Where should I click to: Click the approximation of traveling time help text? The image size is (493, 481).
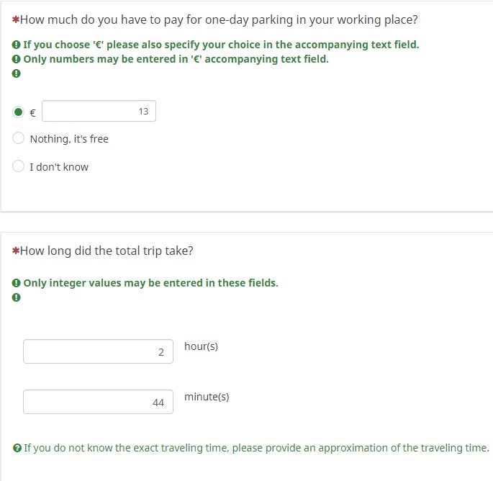click(256, 448)
